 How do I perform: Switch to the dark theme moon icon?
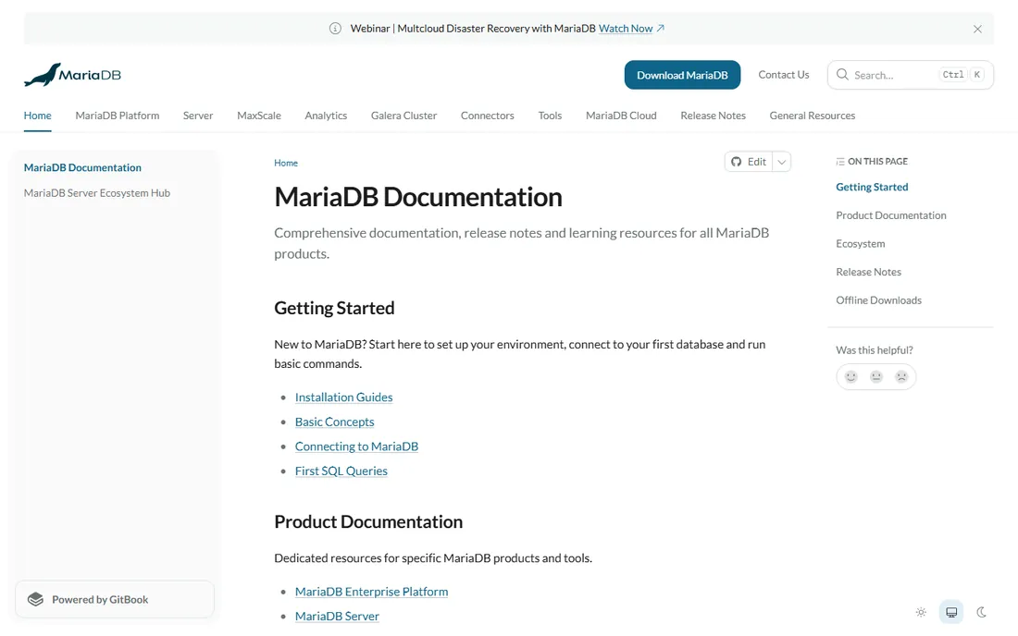(x=982, y=612)
